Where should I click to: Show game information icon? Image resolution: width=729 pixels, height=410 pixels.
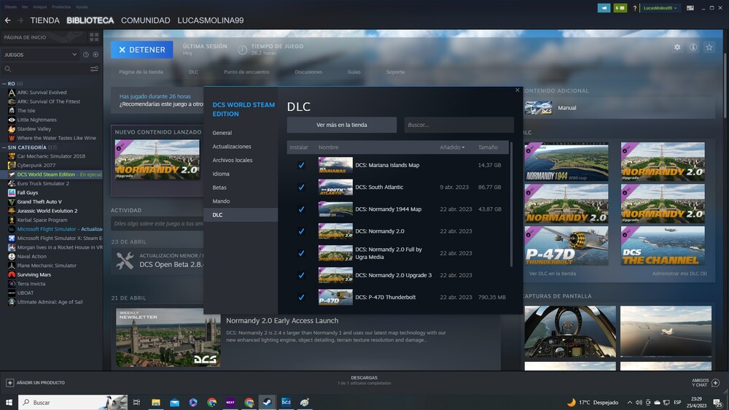(x=693, y=47)
